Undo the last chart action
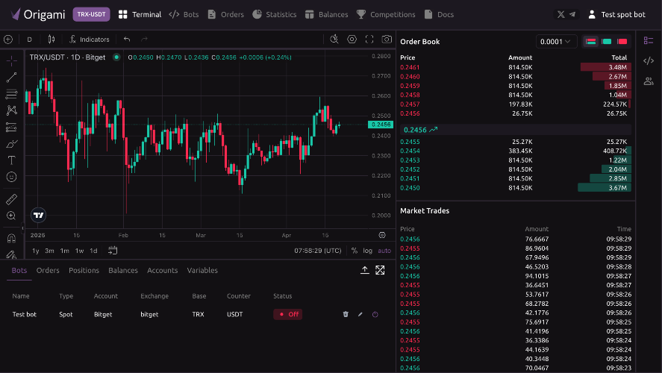Screen dimensions: 662x373 127,40
